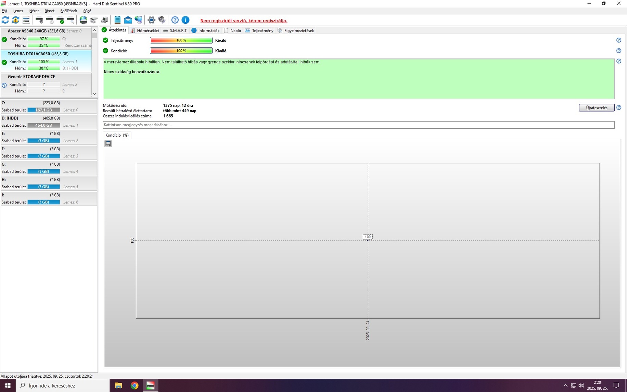Switch to the Figyelmeztetések tab
This screenshot has height=392, width=627.
point(296,30)
